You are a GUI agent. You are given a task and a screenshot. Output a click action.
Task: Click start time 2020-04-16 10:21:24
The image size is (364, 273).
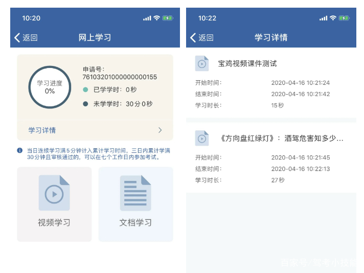click(301, 83)
